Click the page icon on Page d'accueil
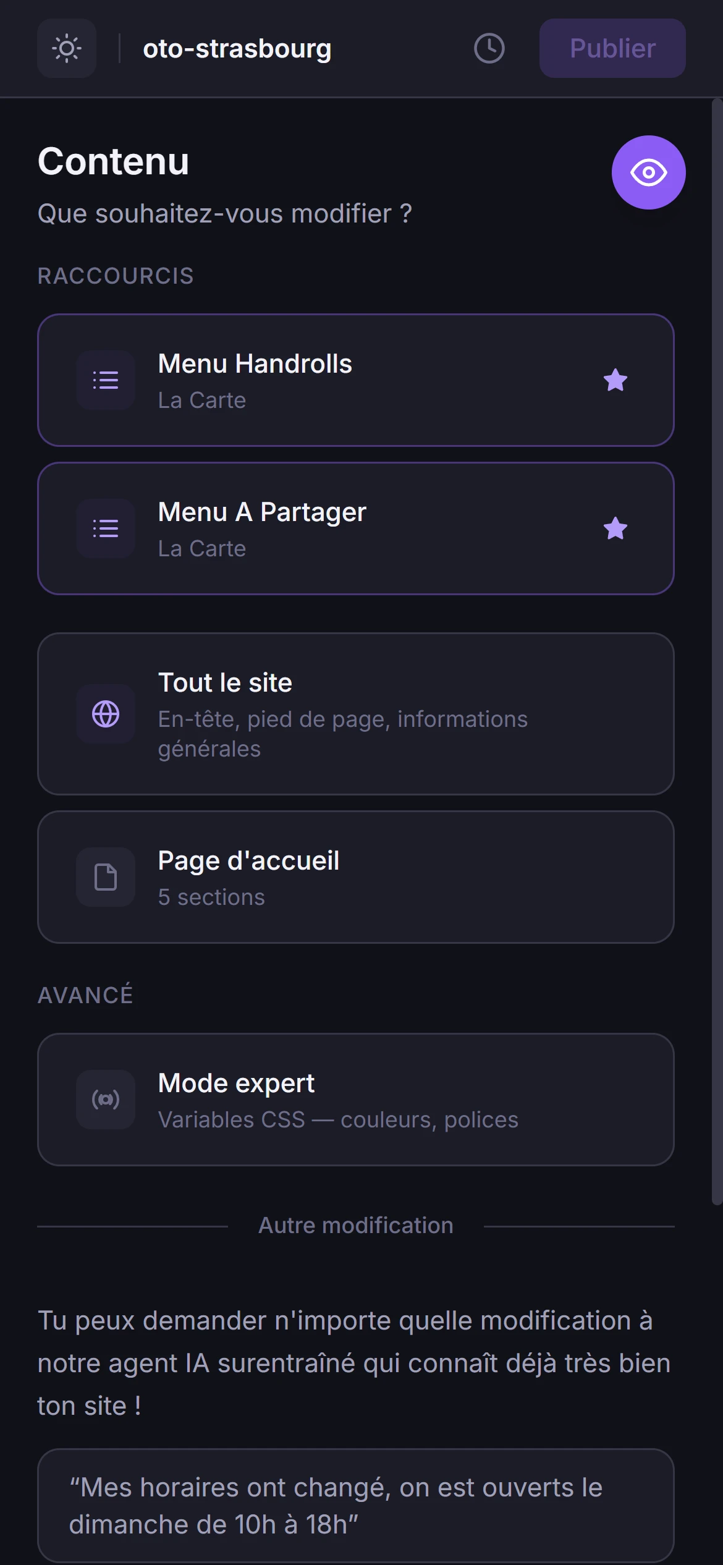 [105, 877]
